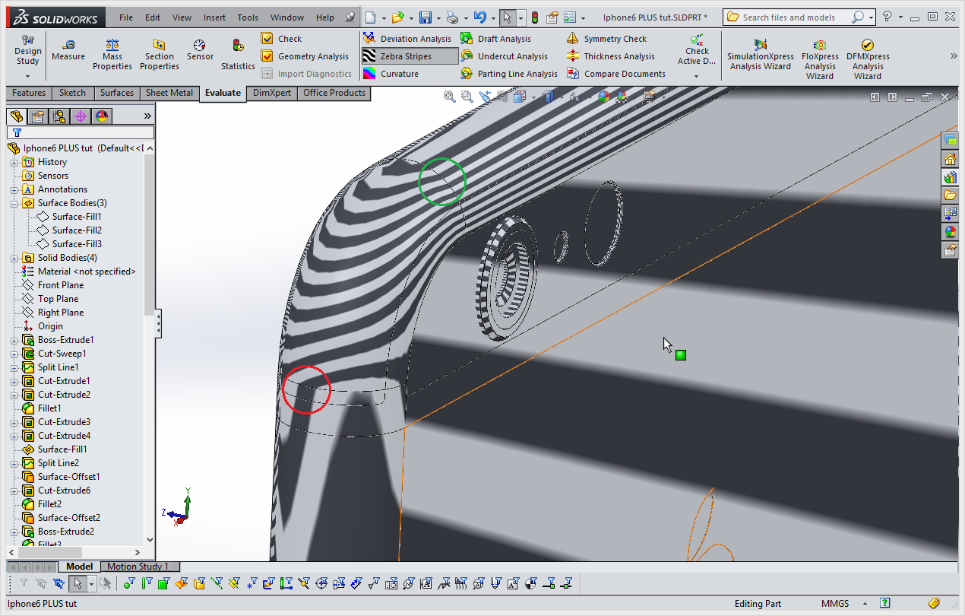Viewport: 965px width, 616px height.
Task: Click the panel collapse handle beside the tree
Action: pos(158,324)
